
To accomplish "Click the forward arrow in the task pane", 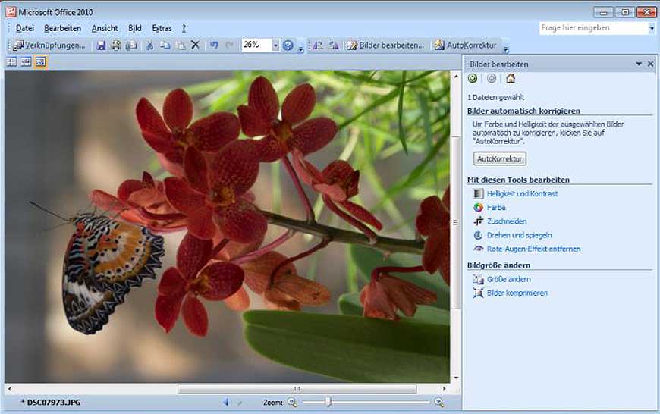I will coord(492,78).
